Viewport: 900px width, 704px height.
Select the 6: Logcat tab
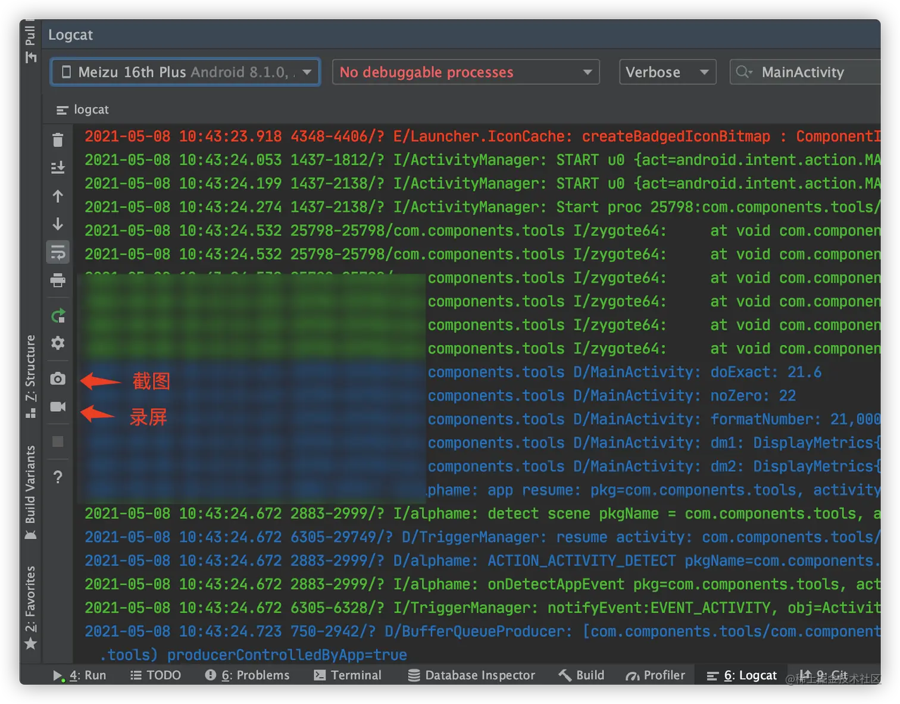coord(742,675)
